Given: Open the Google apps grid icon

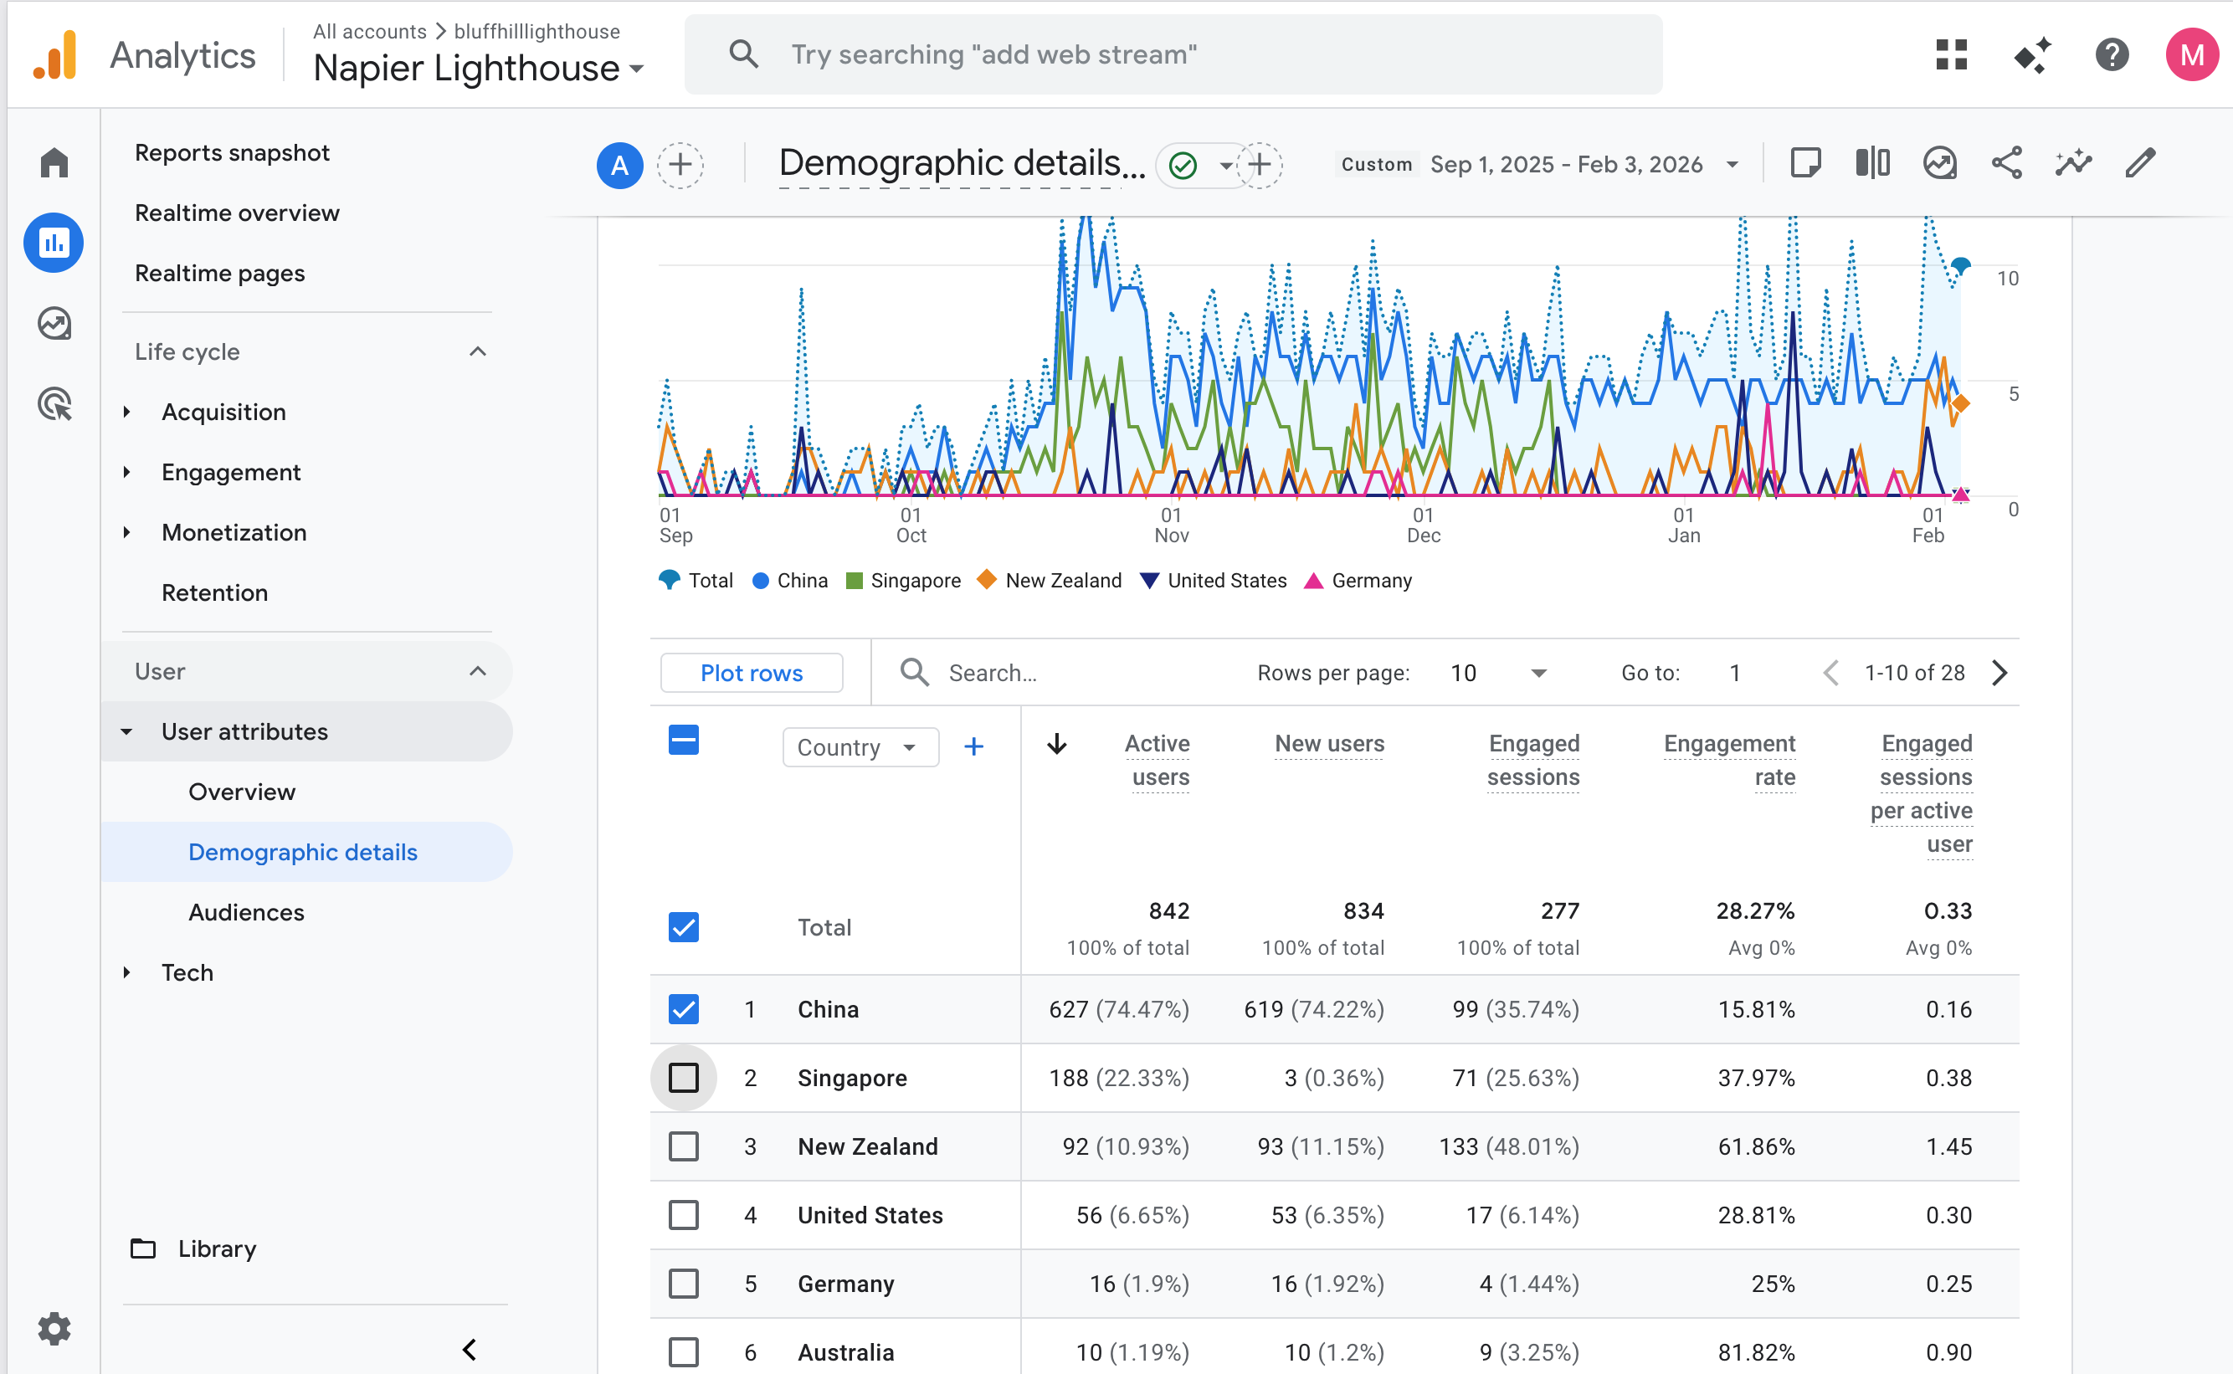Looking at the screenshot, I should tap(1951, 54).
